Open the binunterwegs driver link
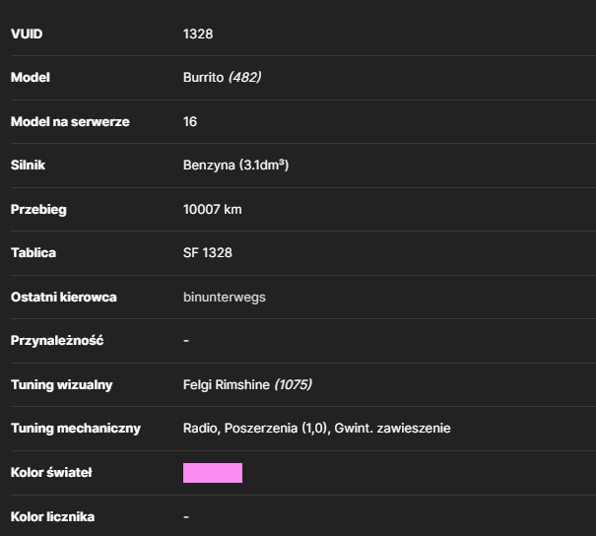This screenshot has height=536, width=596. [225, 297]
